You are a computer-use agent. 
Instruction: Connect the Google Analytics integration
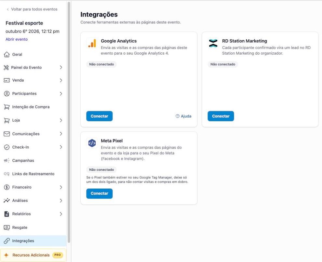[x=100, y=116]
